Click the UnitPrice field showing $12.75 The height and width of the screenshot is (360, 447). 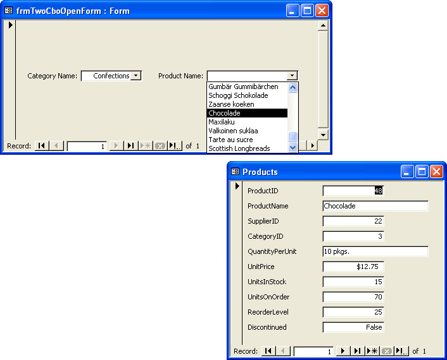tap(353, 267)
